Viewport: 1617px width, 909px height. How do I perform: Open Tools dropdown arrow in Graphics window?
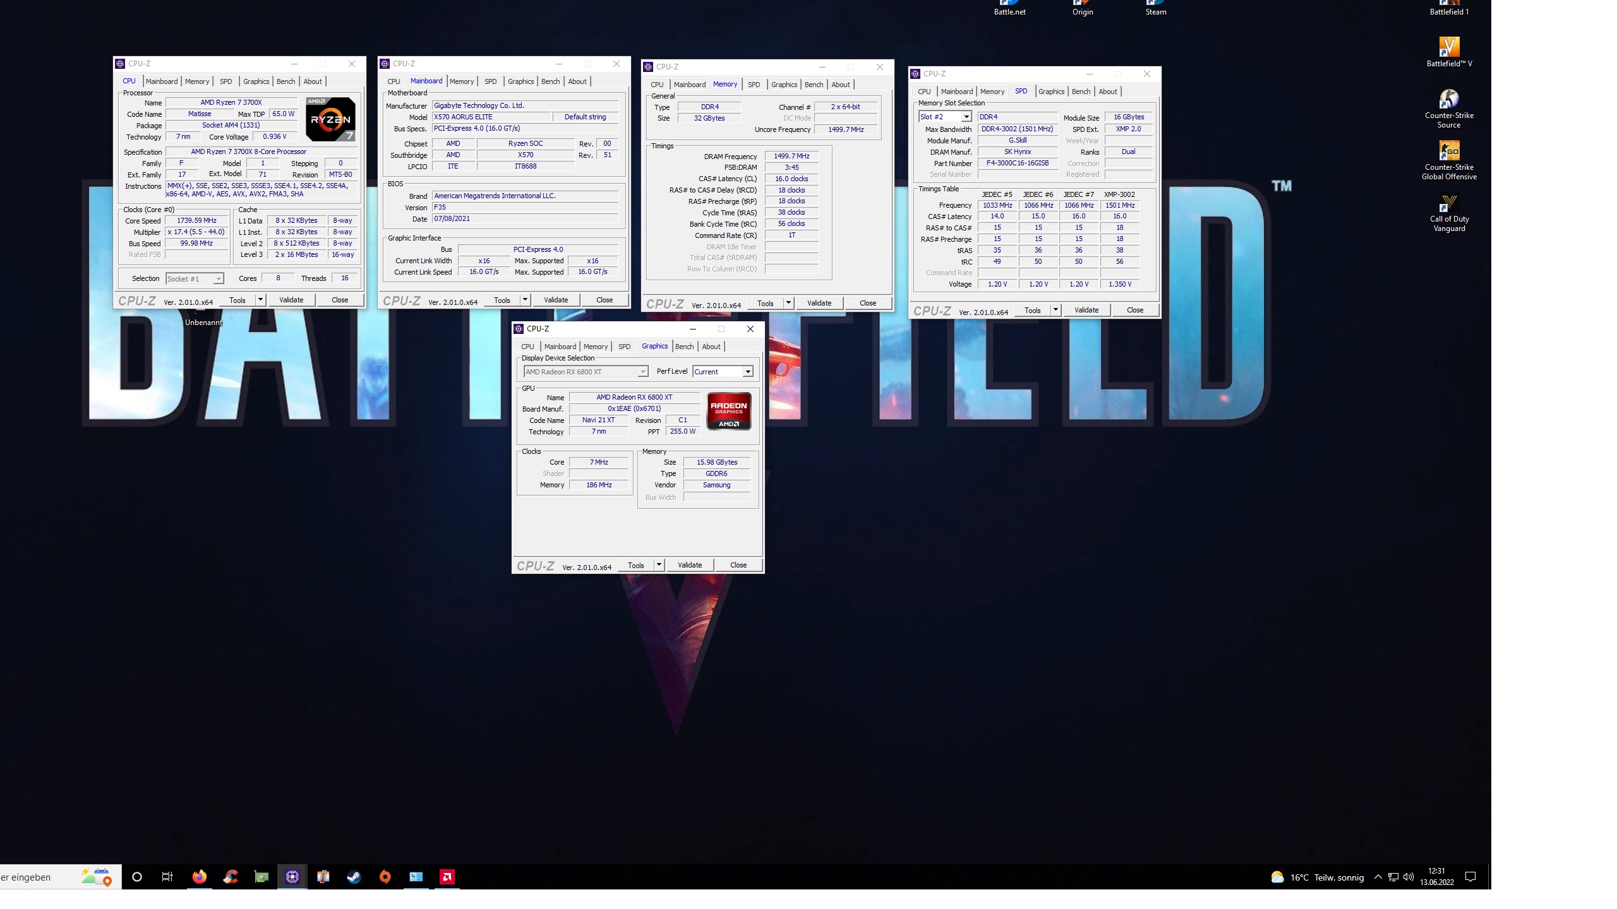(659, 565)
